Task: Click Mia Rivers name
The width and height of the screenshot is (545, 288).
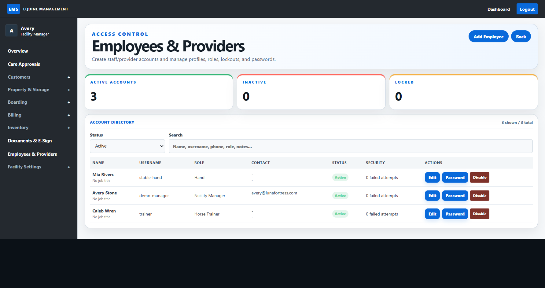Action: point(103,175)
